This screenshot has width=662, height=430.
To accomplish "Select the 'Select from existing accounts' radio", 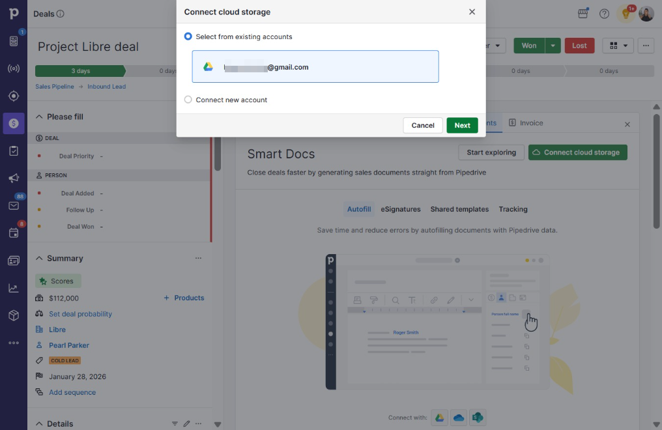I will pos(188,36).
